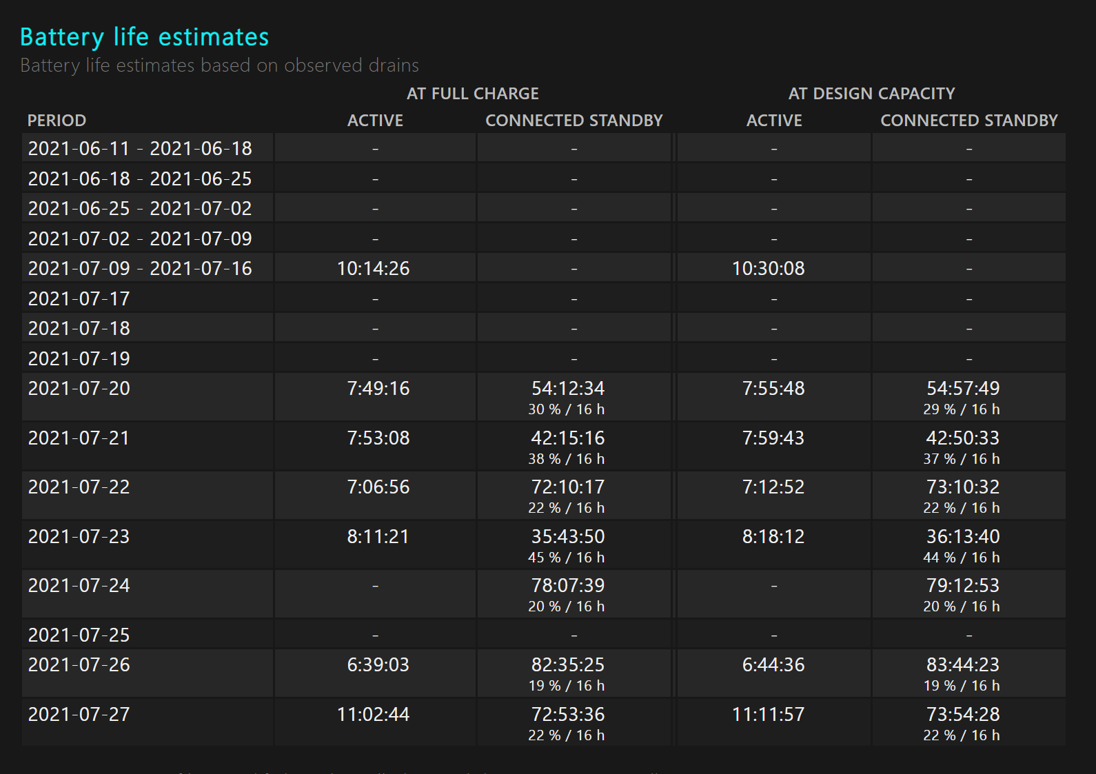Click active time 7:49:16

coord(378,389)
